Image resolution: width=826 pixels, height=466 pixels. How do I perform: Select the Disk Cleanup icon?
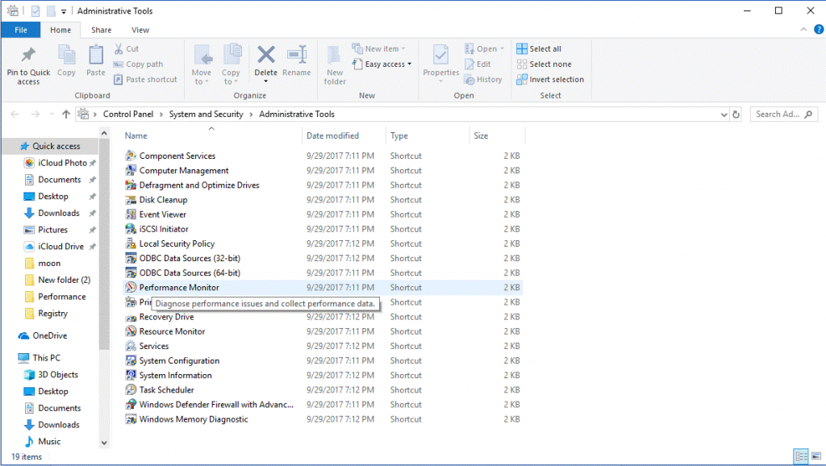[131, 200]
